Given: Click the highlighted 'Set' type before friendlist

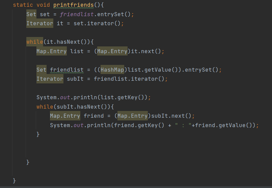Looking at the screenshot, I should [42, 70].
